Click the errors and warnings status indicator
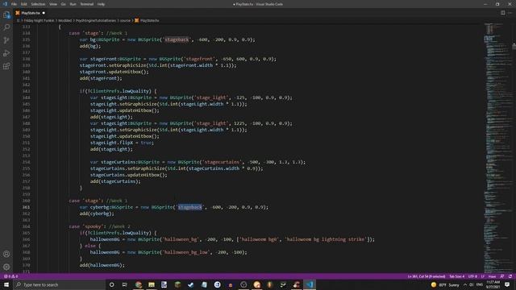 click(x=10, y=276)
